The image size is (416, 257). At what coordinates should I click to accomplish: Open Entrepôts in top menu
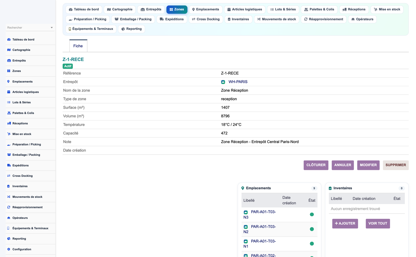(151, 9)
